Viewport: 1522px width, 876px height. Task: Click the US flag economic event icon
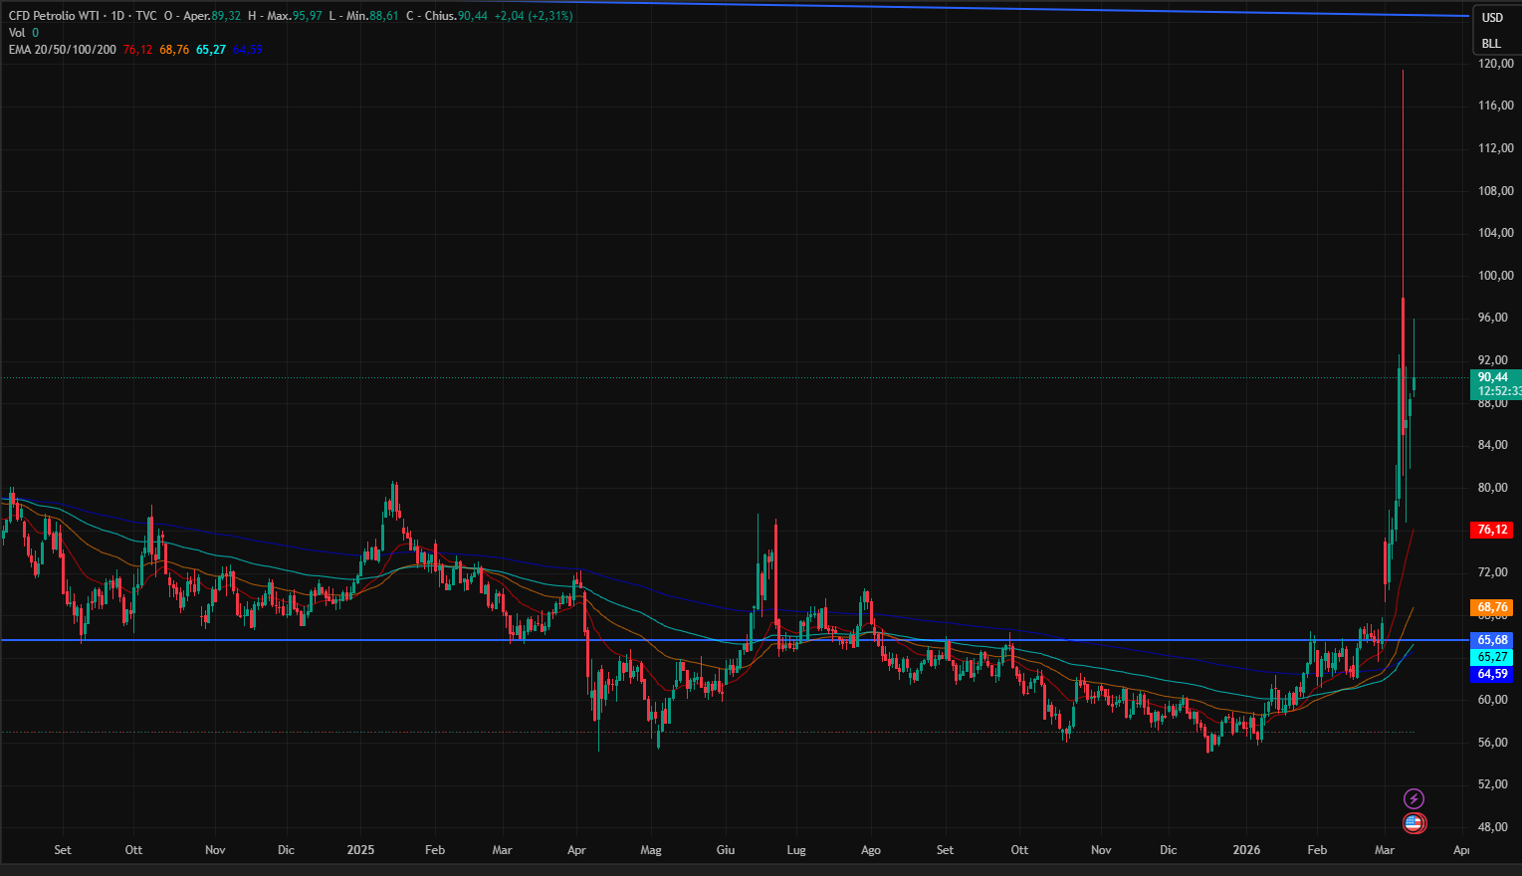[1413, 823]
